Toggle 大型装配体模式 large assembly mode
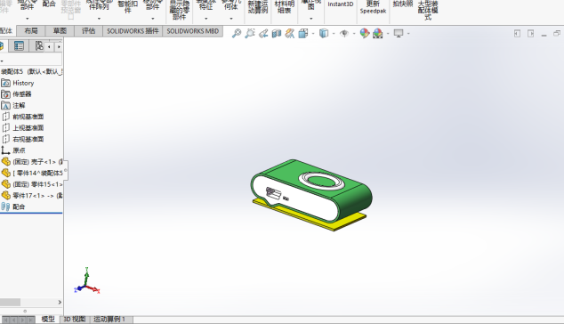This screenshot has width=564, height=324. tap(428, 10)
